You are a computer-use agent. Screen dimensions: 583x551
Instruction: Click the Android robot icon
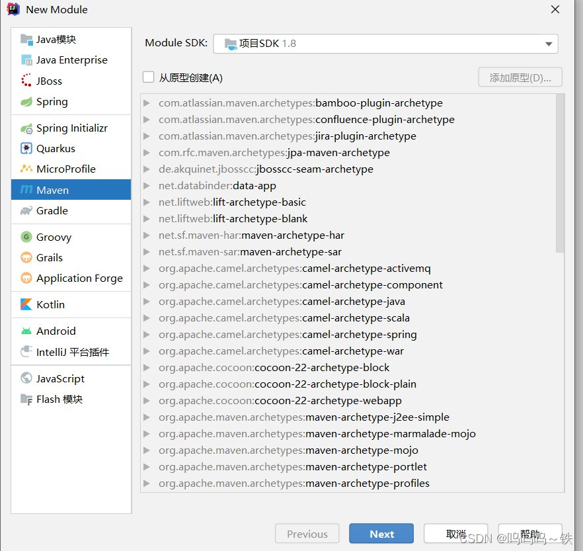coord(26,331)
